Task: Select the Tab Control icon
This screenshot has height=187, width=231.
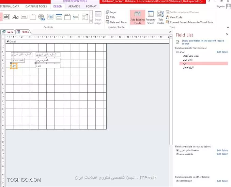Action: point(33,17)
